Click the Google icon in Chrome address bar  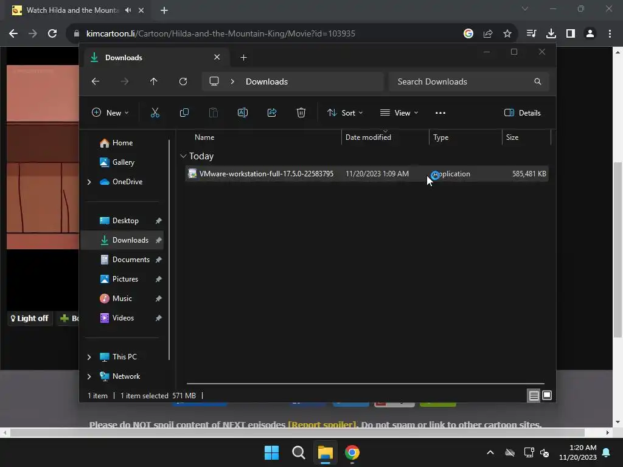tap(468, 33)
